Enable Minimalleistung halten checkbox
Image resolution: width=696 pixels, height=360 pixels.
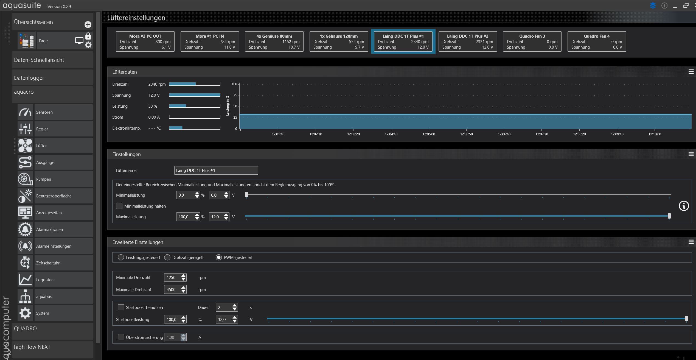[119, 206]
